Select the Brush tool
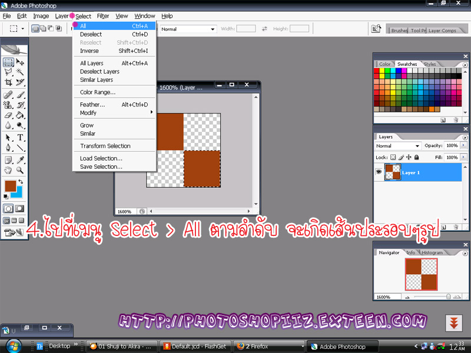 click(x=20, y=95)
